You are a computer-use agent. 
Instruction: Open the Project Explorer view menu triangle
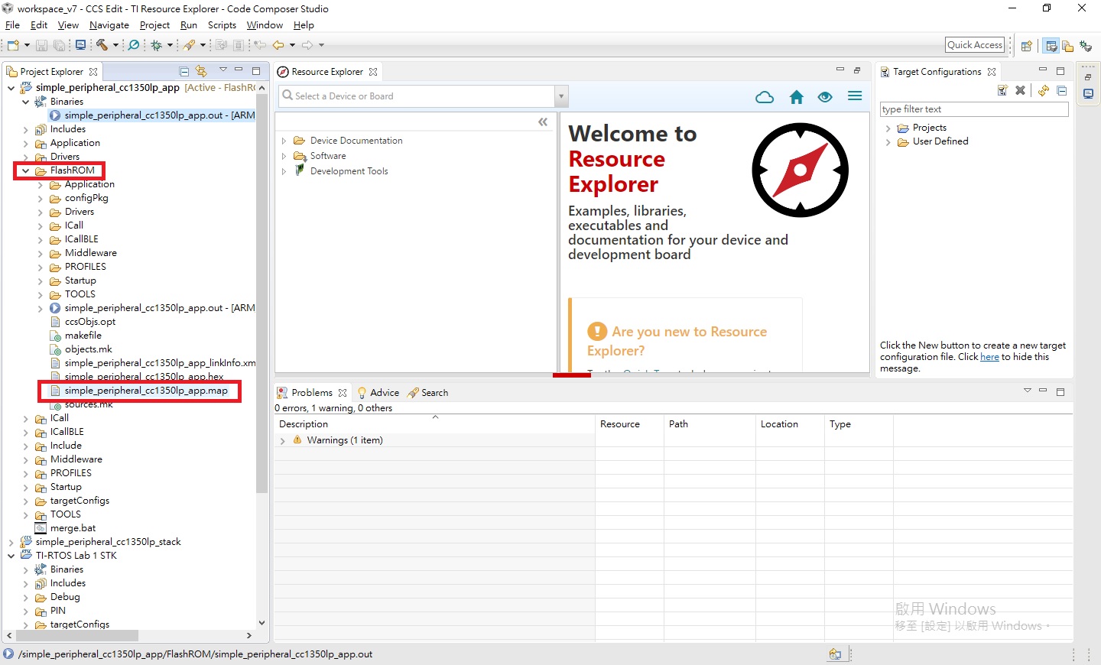click(223, 70)
